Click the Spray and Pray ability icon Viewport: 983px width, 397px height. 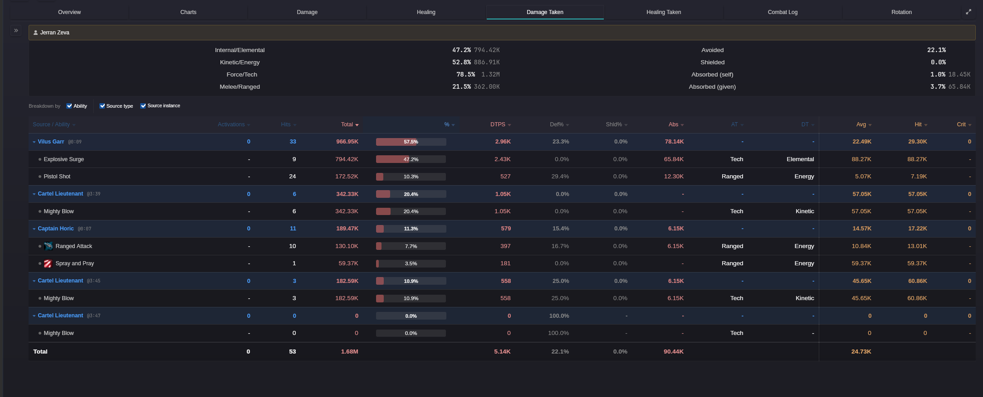48,263
